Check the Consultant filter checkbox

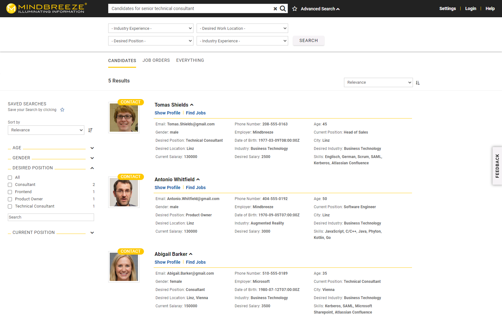10,185
